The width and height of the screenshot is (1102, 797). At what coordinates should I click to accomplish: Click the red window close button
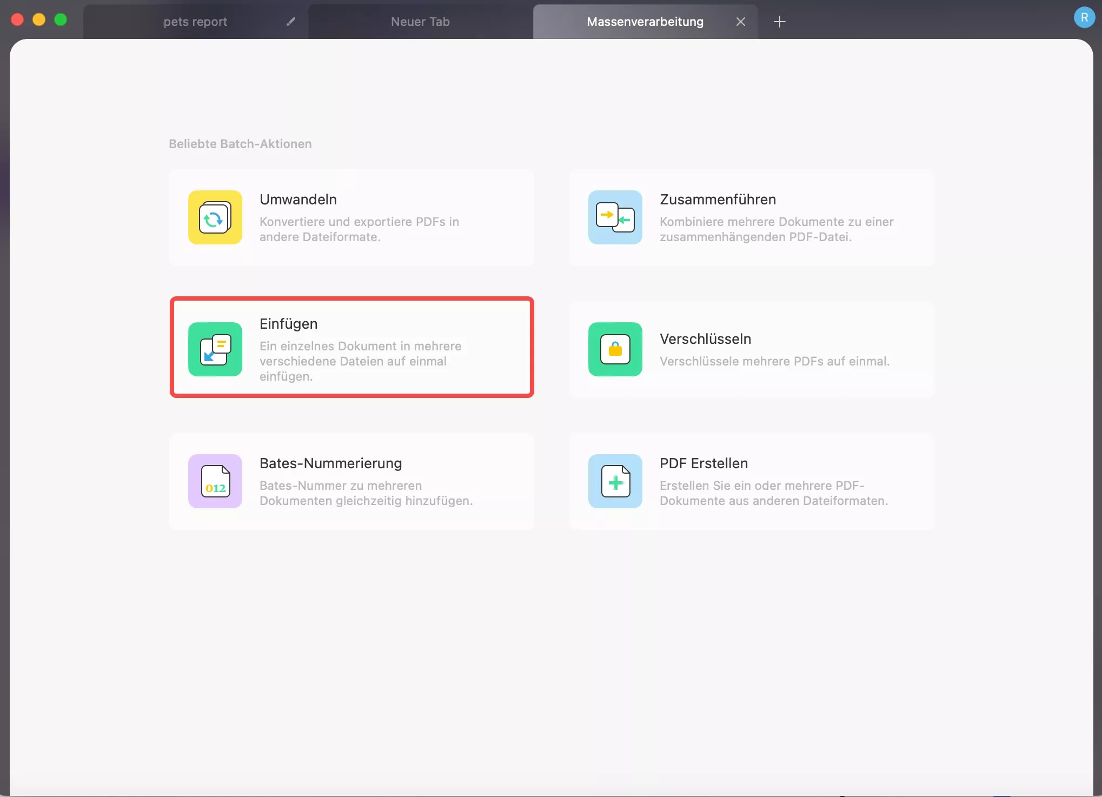click(x=17, y=19)
